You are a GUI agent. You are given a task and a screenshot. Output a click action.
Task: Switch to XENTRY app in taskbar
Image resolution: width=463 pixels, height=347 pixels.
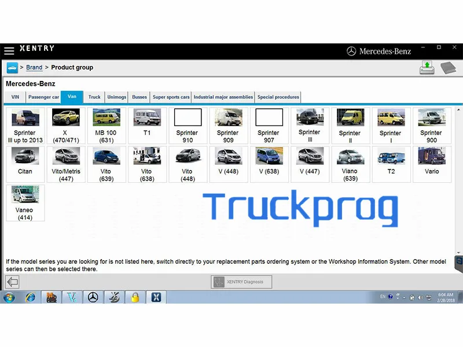156,297
